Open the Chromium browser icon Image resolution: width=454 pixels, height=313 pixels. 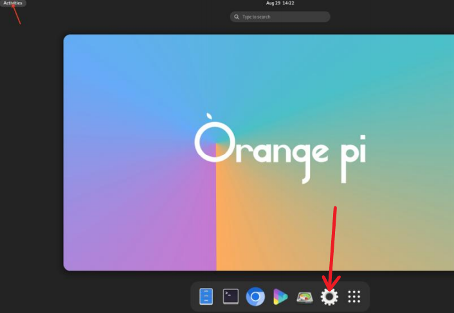(255, 296)
